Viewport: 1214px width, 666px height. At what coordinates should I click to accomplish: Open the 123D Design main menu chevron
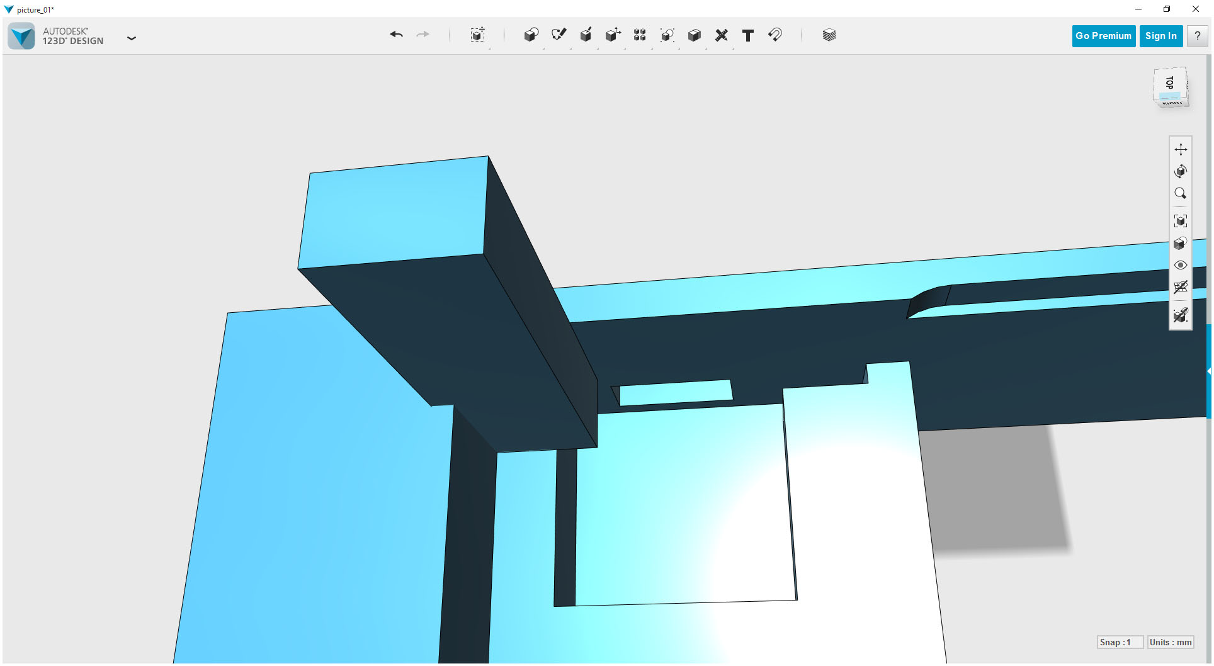[x=132, y=38]
